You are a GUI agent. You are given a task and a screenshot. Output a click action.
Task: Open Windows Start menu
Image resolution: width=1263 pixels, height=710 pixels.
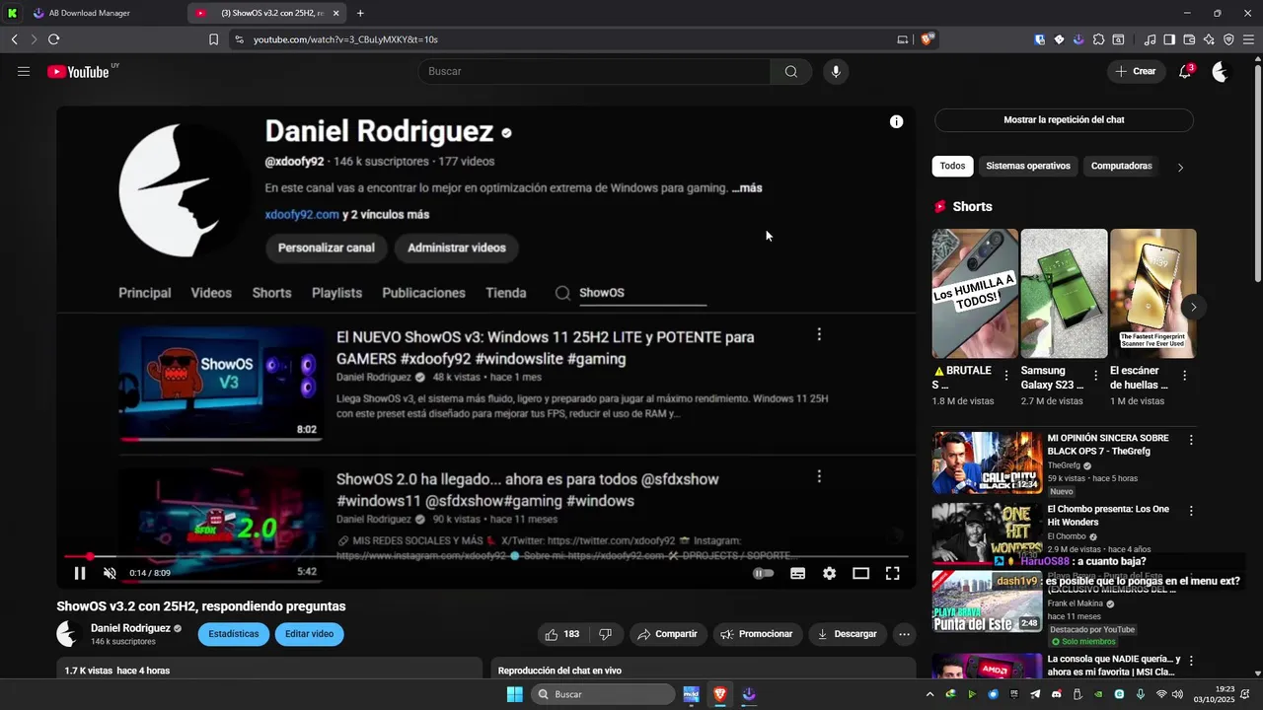pyautogui.click(x=514, y=694)
